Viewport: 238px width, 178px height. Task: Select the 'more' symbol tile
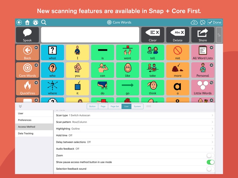coord(178,70)
